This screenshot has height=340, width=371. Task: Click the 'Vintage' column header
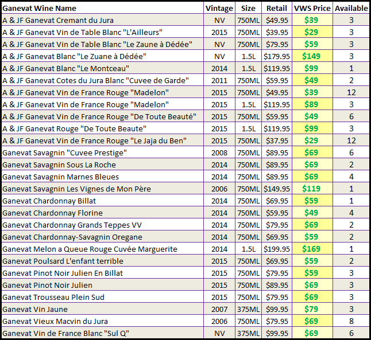(x=219, y=8)
